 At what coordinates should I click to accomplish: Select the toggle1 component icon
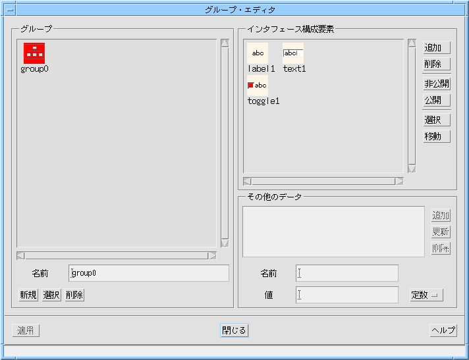[x=258, y=86]
